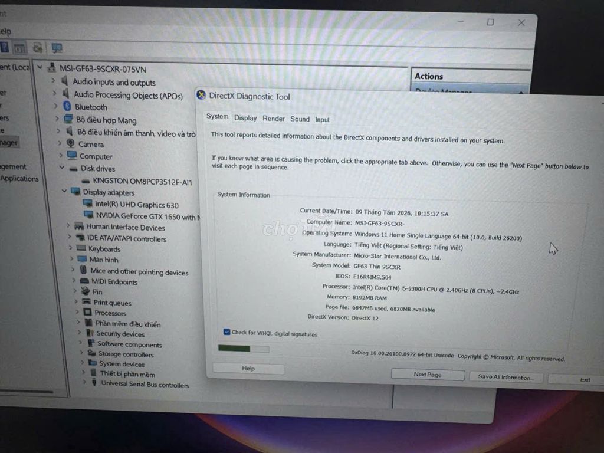Click the Bộ điều khiển âm thanh, video row

[x=136, y=133]
